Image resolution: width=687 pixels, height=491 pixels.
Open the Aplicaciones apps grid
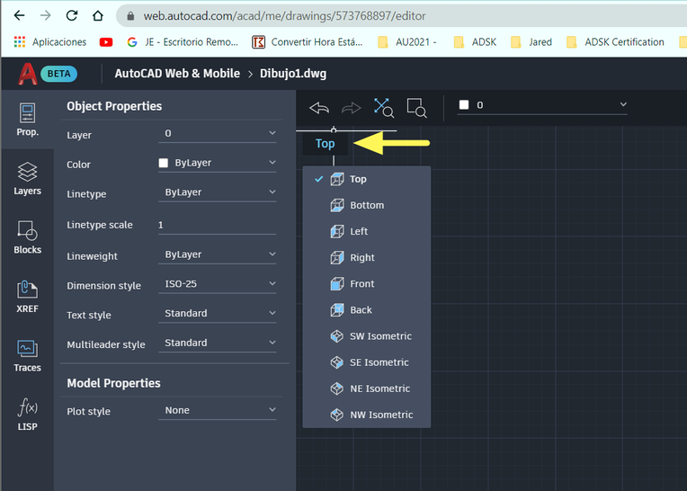tap(50, 42)
